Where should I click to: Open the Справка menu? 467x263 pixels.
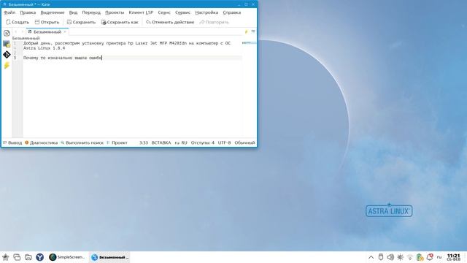232,12
